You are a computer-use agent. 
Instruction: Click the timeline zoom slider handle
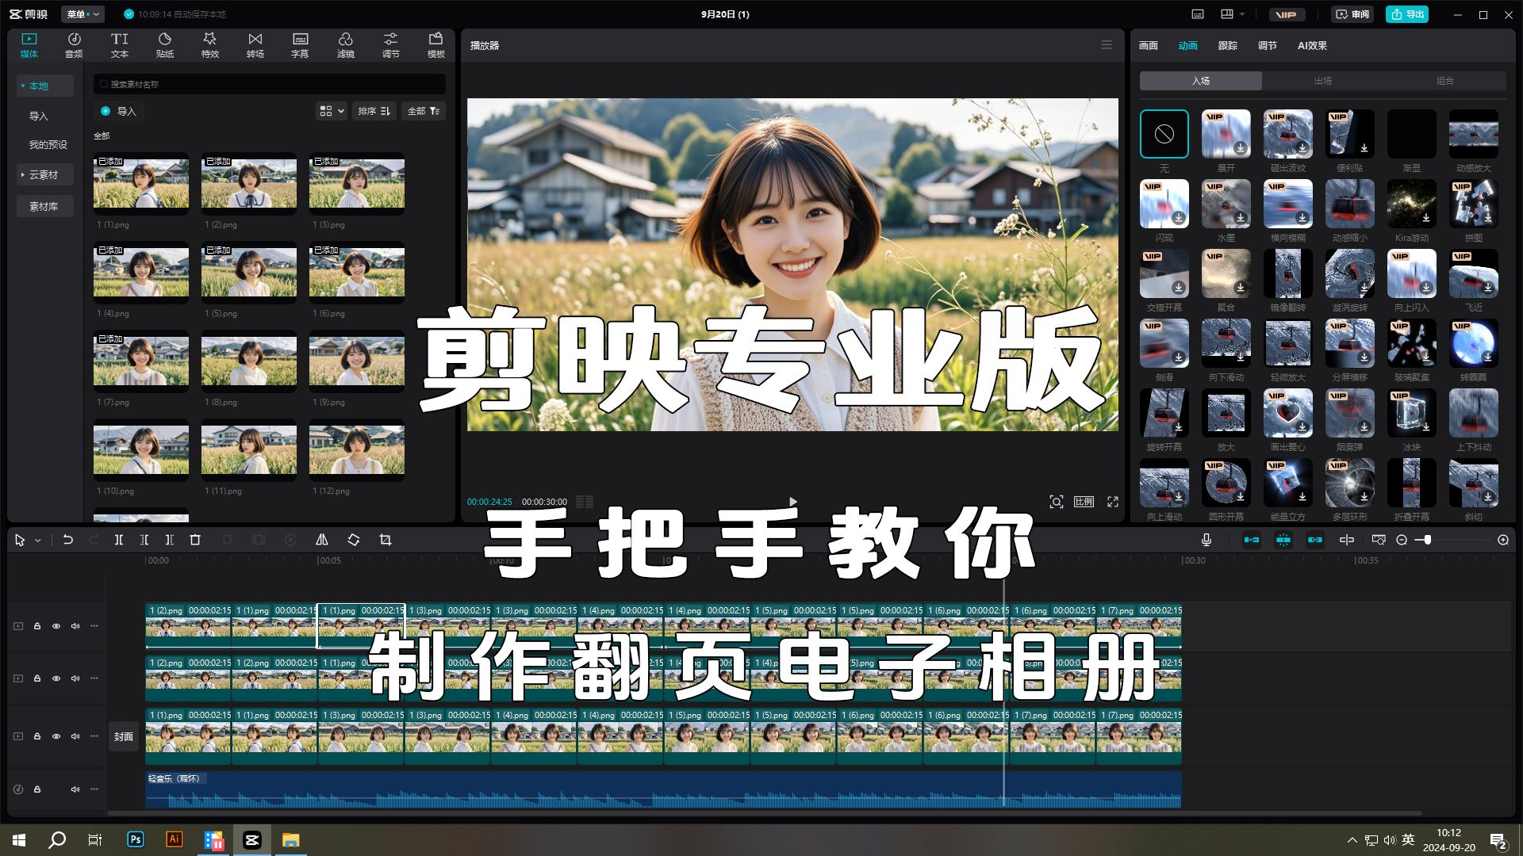point(1428,540)
